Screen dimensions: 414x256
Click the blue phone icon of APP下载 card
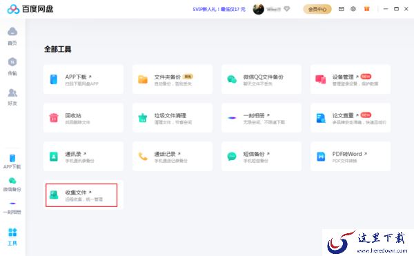pos(54,79)
